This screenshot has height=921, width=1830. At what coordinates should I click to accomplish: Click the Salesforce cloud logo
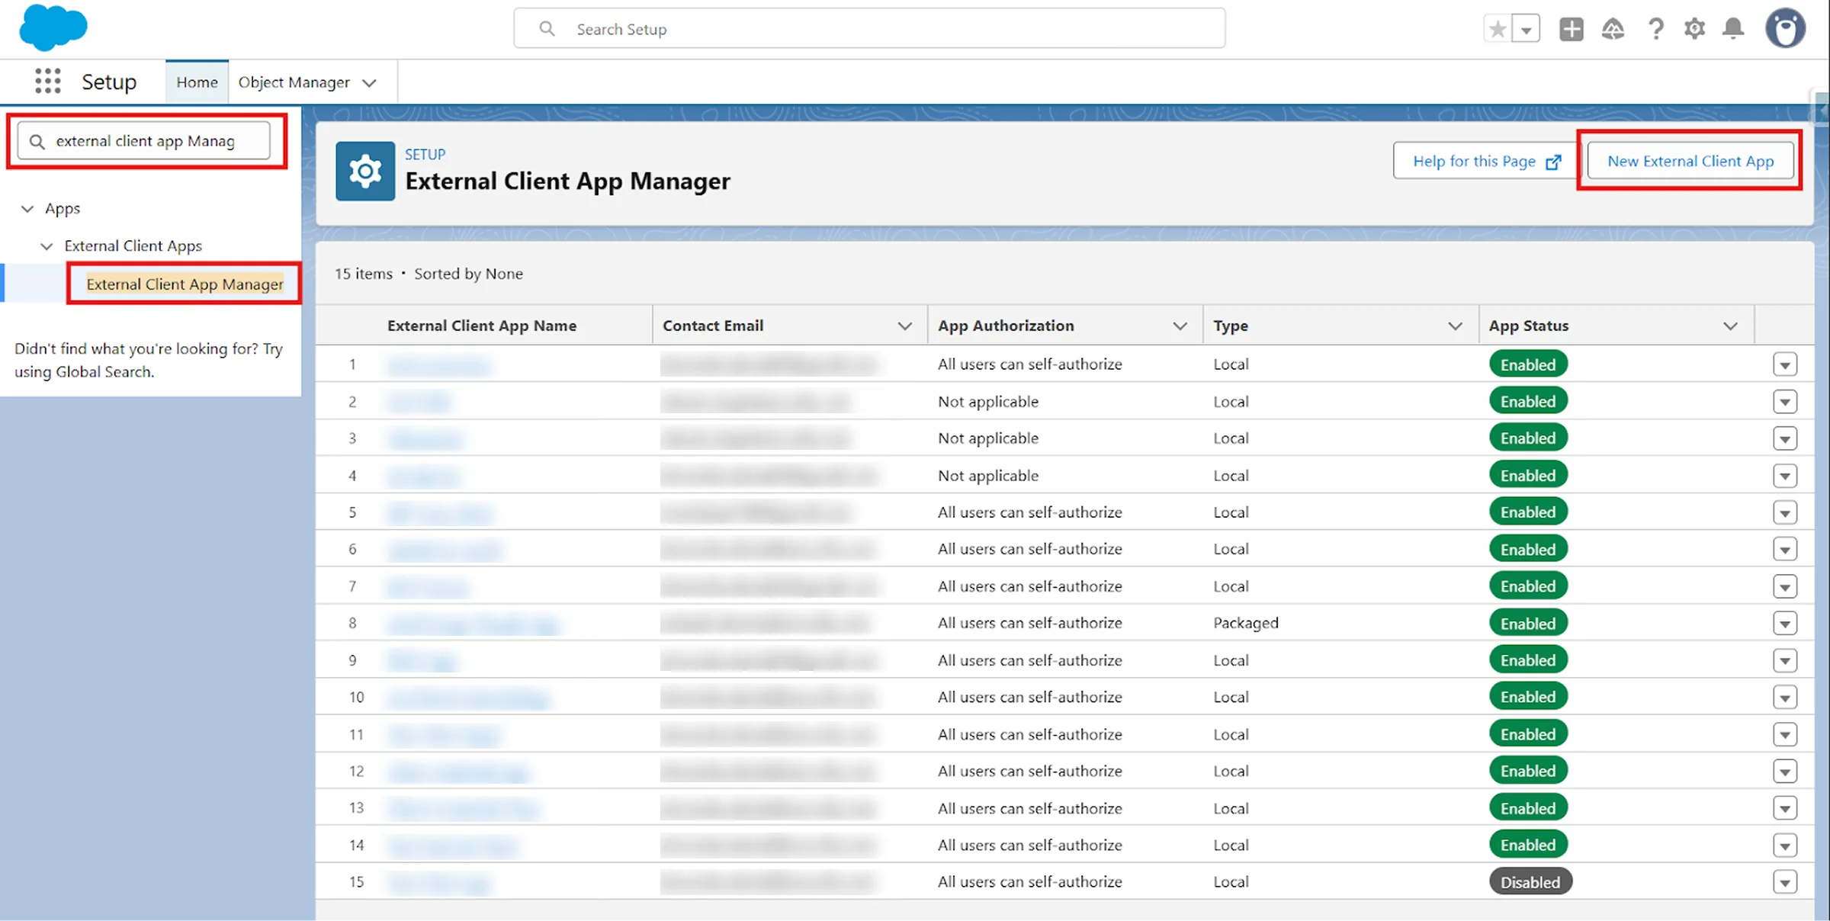(x=53, y=27)
